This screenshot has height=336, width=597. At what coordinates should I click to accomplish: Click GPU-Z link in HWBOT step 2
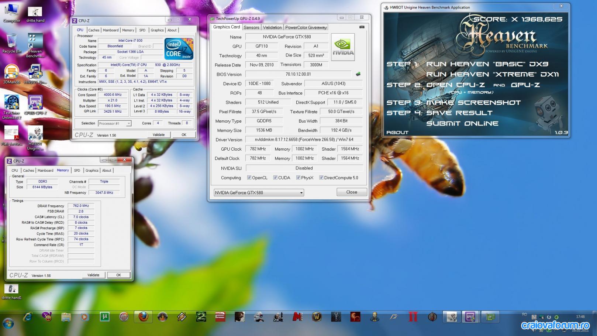point(525,85)
